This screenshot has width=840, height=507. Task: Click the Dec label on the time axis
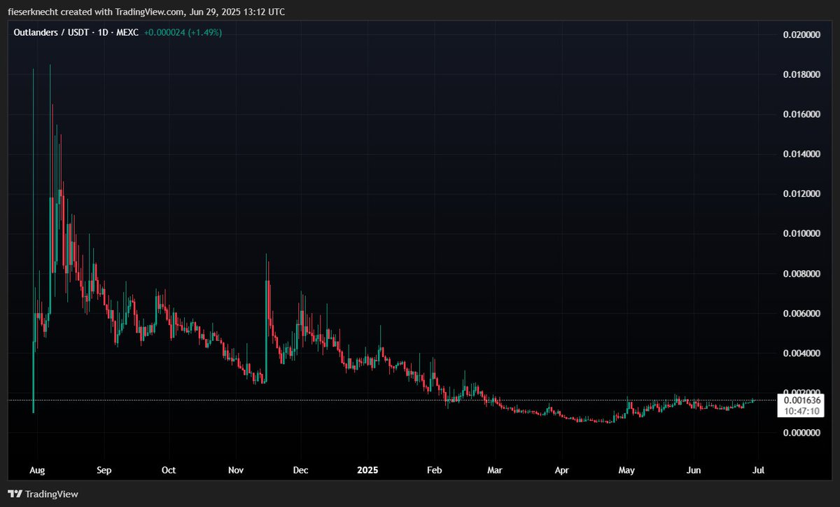[300, 471]
